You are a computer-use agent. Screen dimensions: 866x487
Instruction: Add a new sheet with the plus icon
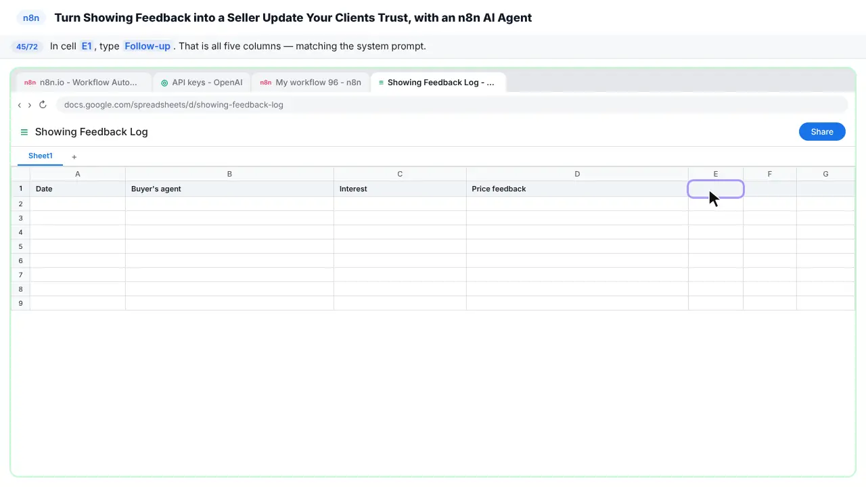click(74, 157)
